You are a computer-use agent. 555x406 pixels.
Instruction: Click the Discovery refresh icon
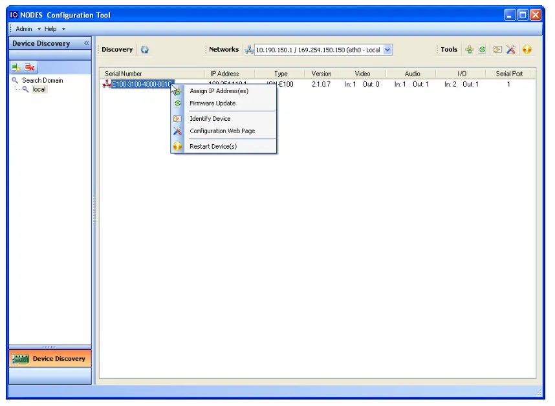click(x=145, y=50)
